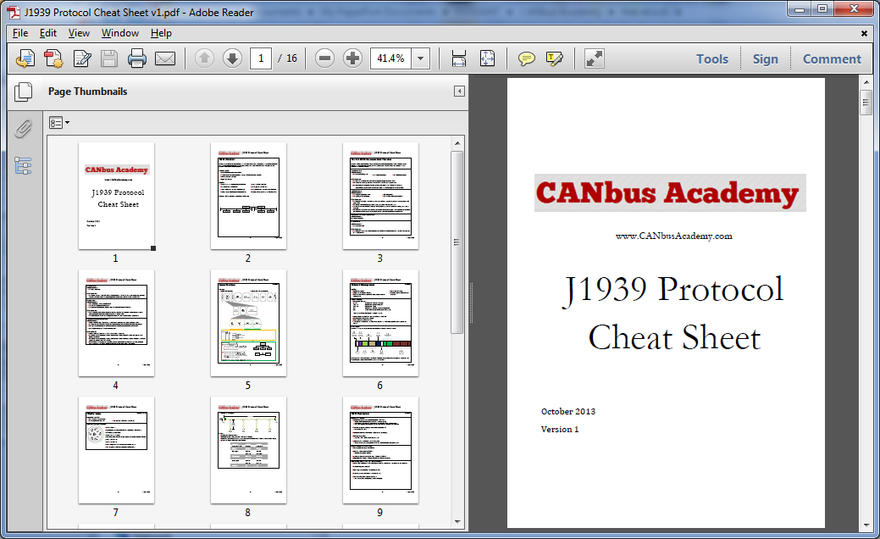This screenshot has height=539, width=880.
Task: Open the View menu
Action: [79, 33]
